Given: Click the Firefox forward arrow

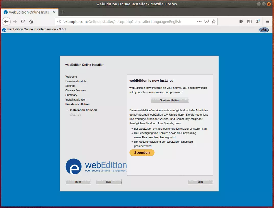Looking at the screenshot, I should 15,21.
